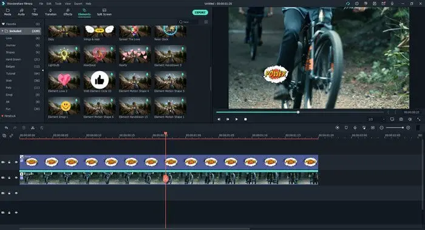Collapse the Included folder arrow
Viewport: 425px width, 230px height.
[2, 31]
